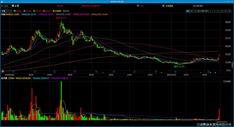This screenshot has width=234, height=127.
Task: Click the SMA(60) 12.81 label
Action: point(63,14)
